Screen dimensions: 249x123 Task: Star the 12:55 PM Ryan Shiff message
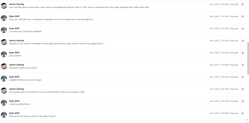point(242,113)
